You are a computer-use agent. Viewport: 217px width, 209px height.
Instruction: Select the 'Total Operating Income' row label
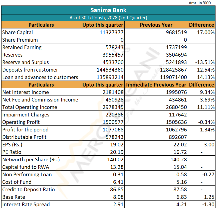click(30, 107)
